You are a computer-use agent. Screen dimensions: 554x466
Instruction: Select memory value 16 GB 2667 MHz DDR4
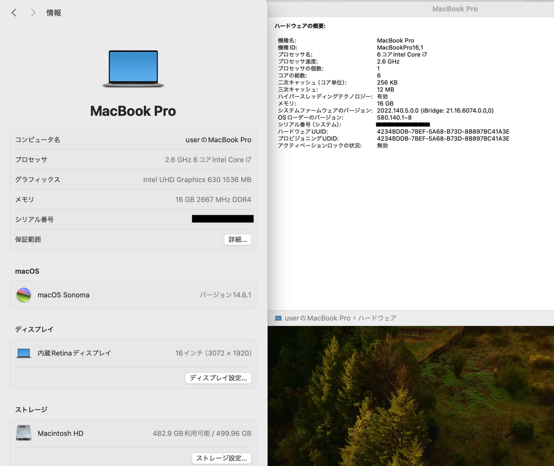click(213, 200)
